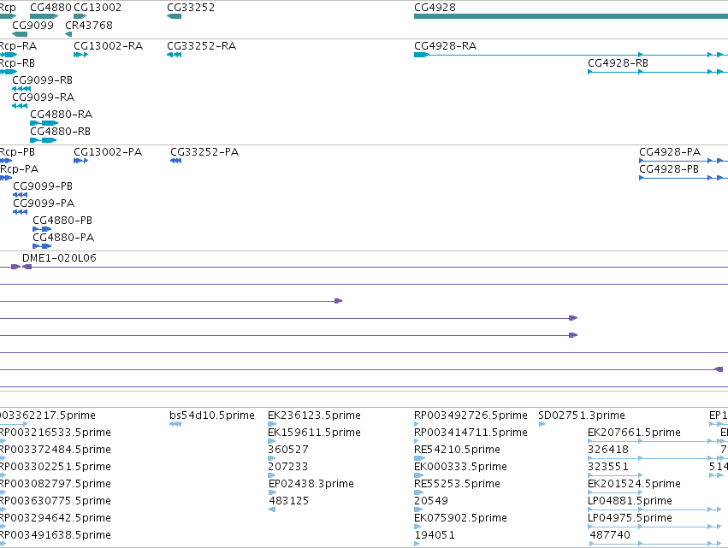Image resolution: width=728 pixels, height=548 pixels.
Task: Select the CG9099-PB protein label
Action: click(x=43, y=186)
